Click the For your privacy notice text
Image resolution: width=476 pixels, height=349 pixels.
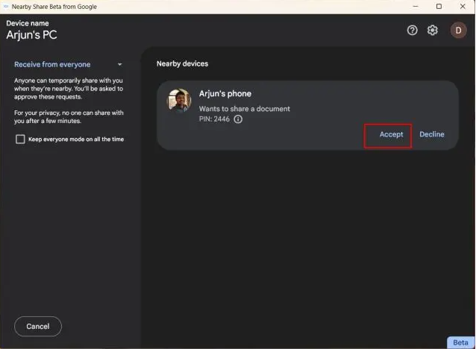[x=69, y=117]
